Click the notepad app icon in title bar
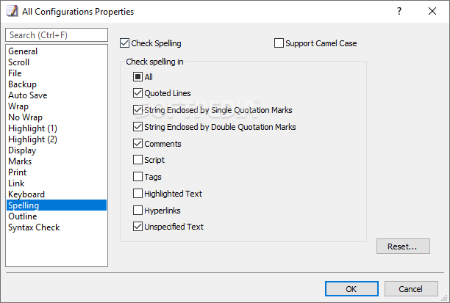This screenshot has height=303, width=450. click(12, 12)
